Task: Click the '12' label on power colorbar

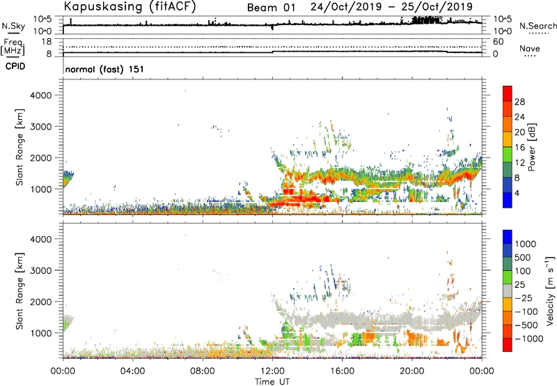Action: [519, 163]
